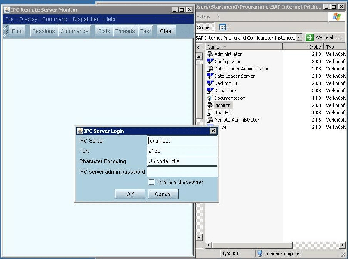Image resolution: width=348 pixels, height=259 pixels.
Task: Click the horizontal scrollbar right arrow
Action: [342, 245]
